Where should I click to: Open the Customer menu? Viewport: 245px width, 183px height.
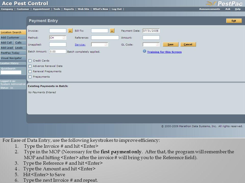pyautogui.click(x=23, y=9)
